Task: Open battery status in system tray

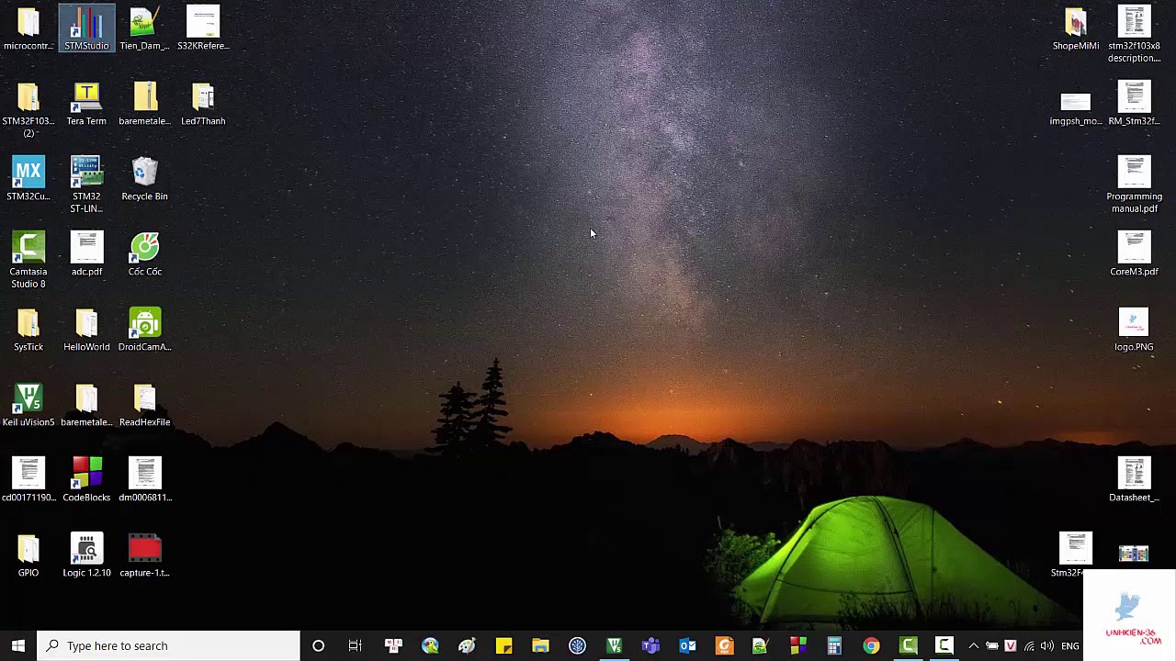Action: tap(992, 645)
